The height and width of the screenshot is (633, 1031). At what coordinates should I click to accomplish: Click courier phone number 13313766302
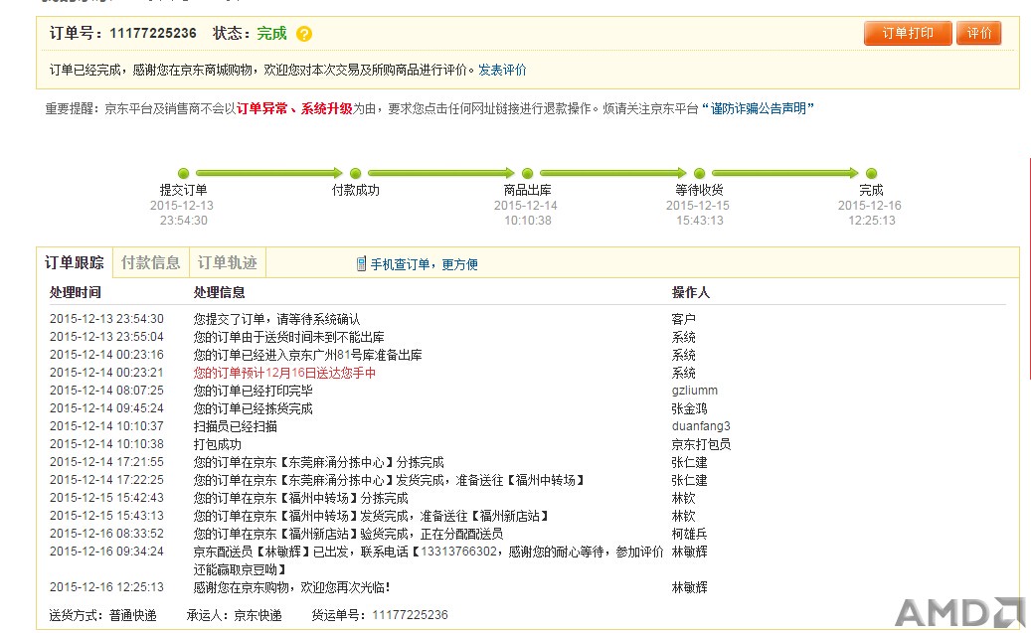click(459, 552)
